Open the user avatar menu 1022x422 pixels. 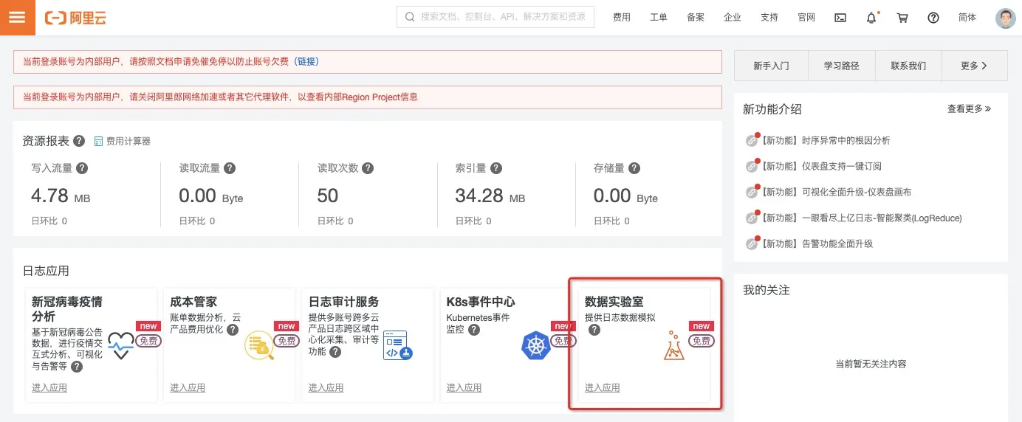[1006, 18]
